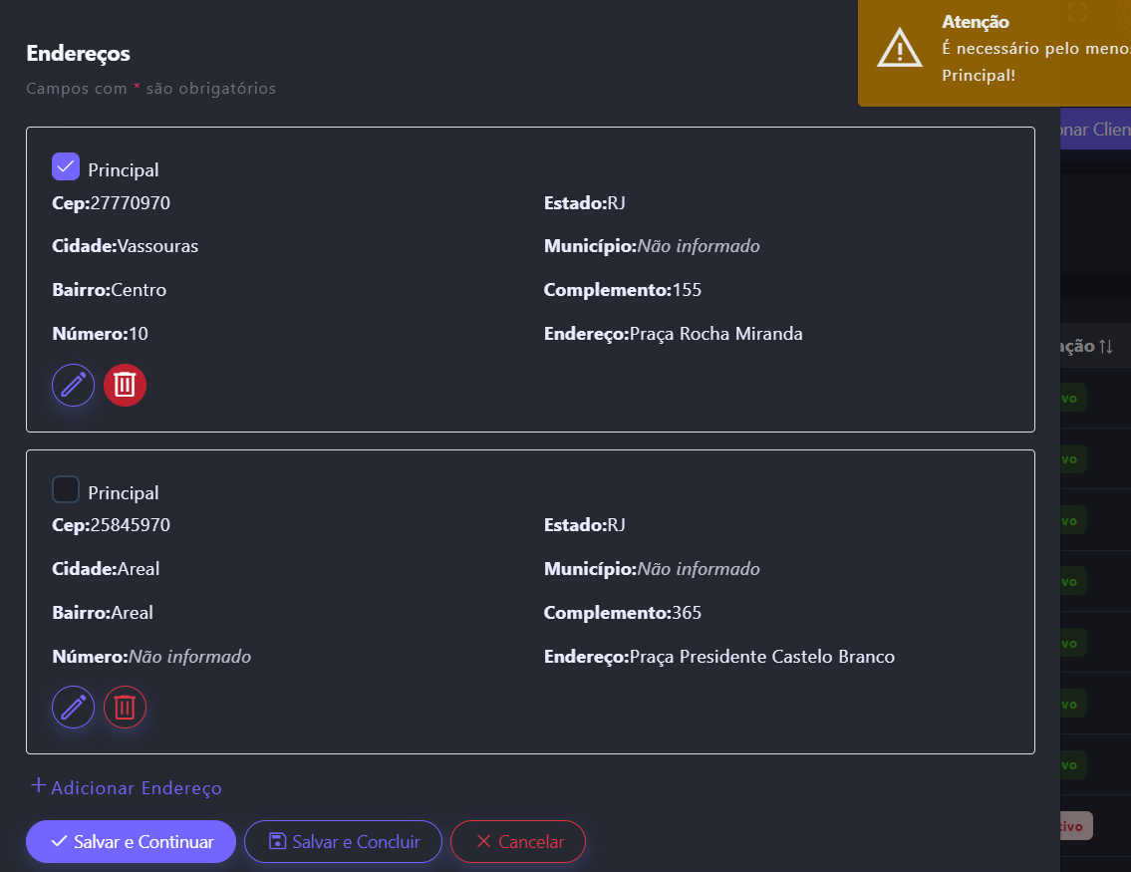
Task: Click the Atenção notification title
Action: [x=976, y=22]
